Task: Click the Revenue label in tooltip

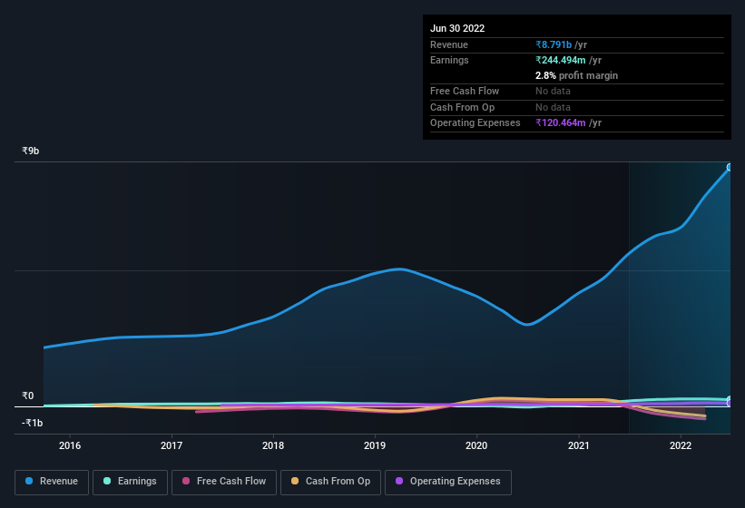Action: pos(449,44)
